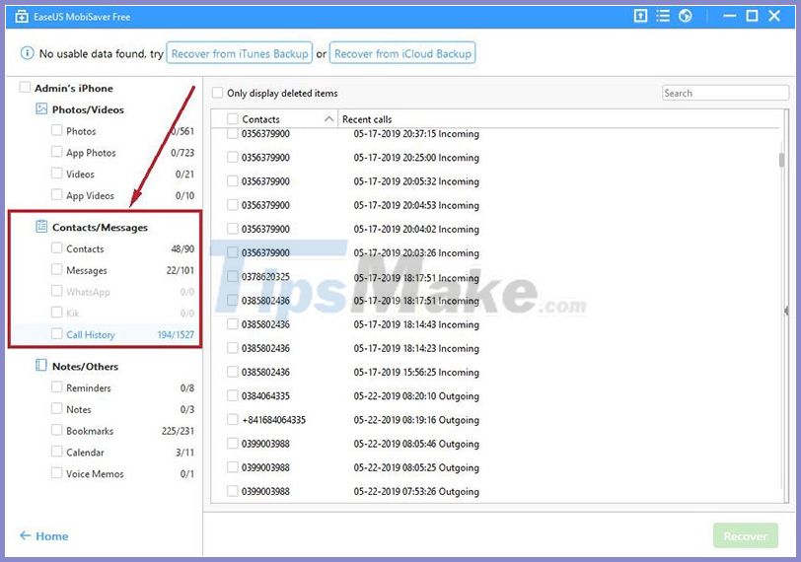This screenshot has height=562, width=801.
Task: Select the 05-22-2019 08:05:46 Outgoing entry
Action: pyautogui.click(x=416, y=444)
